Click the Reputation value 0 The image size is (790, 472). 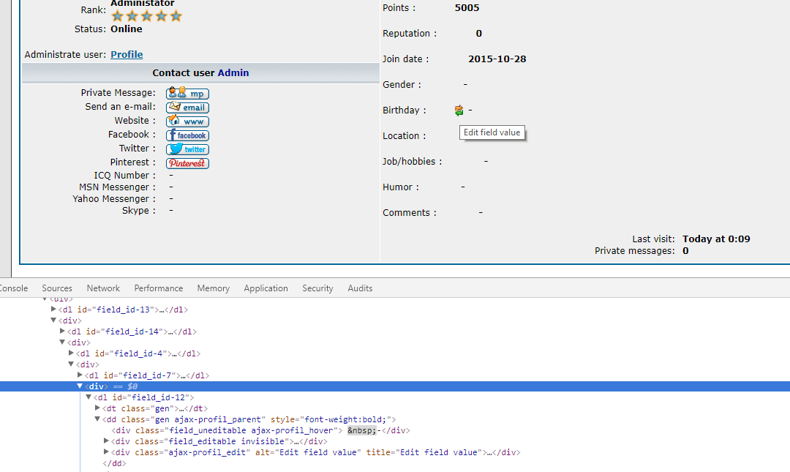point(478,33)
